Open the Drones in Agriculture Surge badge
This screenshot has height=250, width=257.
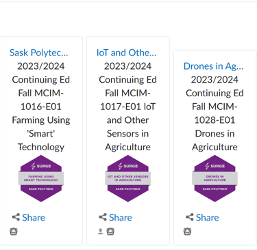point(215,178)
